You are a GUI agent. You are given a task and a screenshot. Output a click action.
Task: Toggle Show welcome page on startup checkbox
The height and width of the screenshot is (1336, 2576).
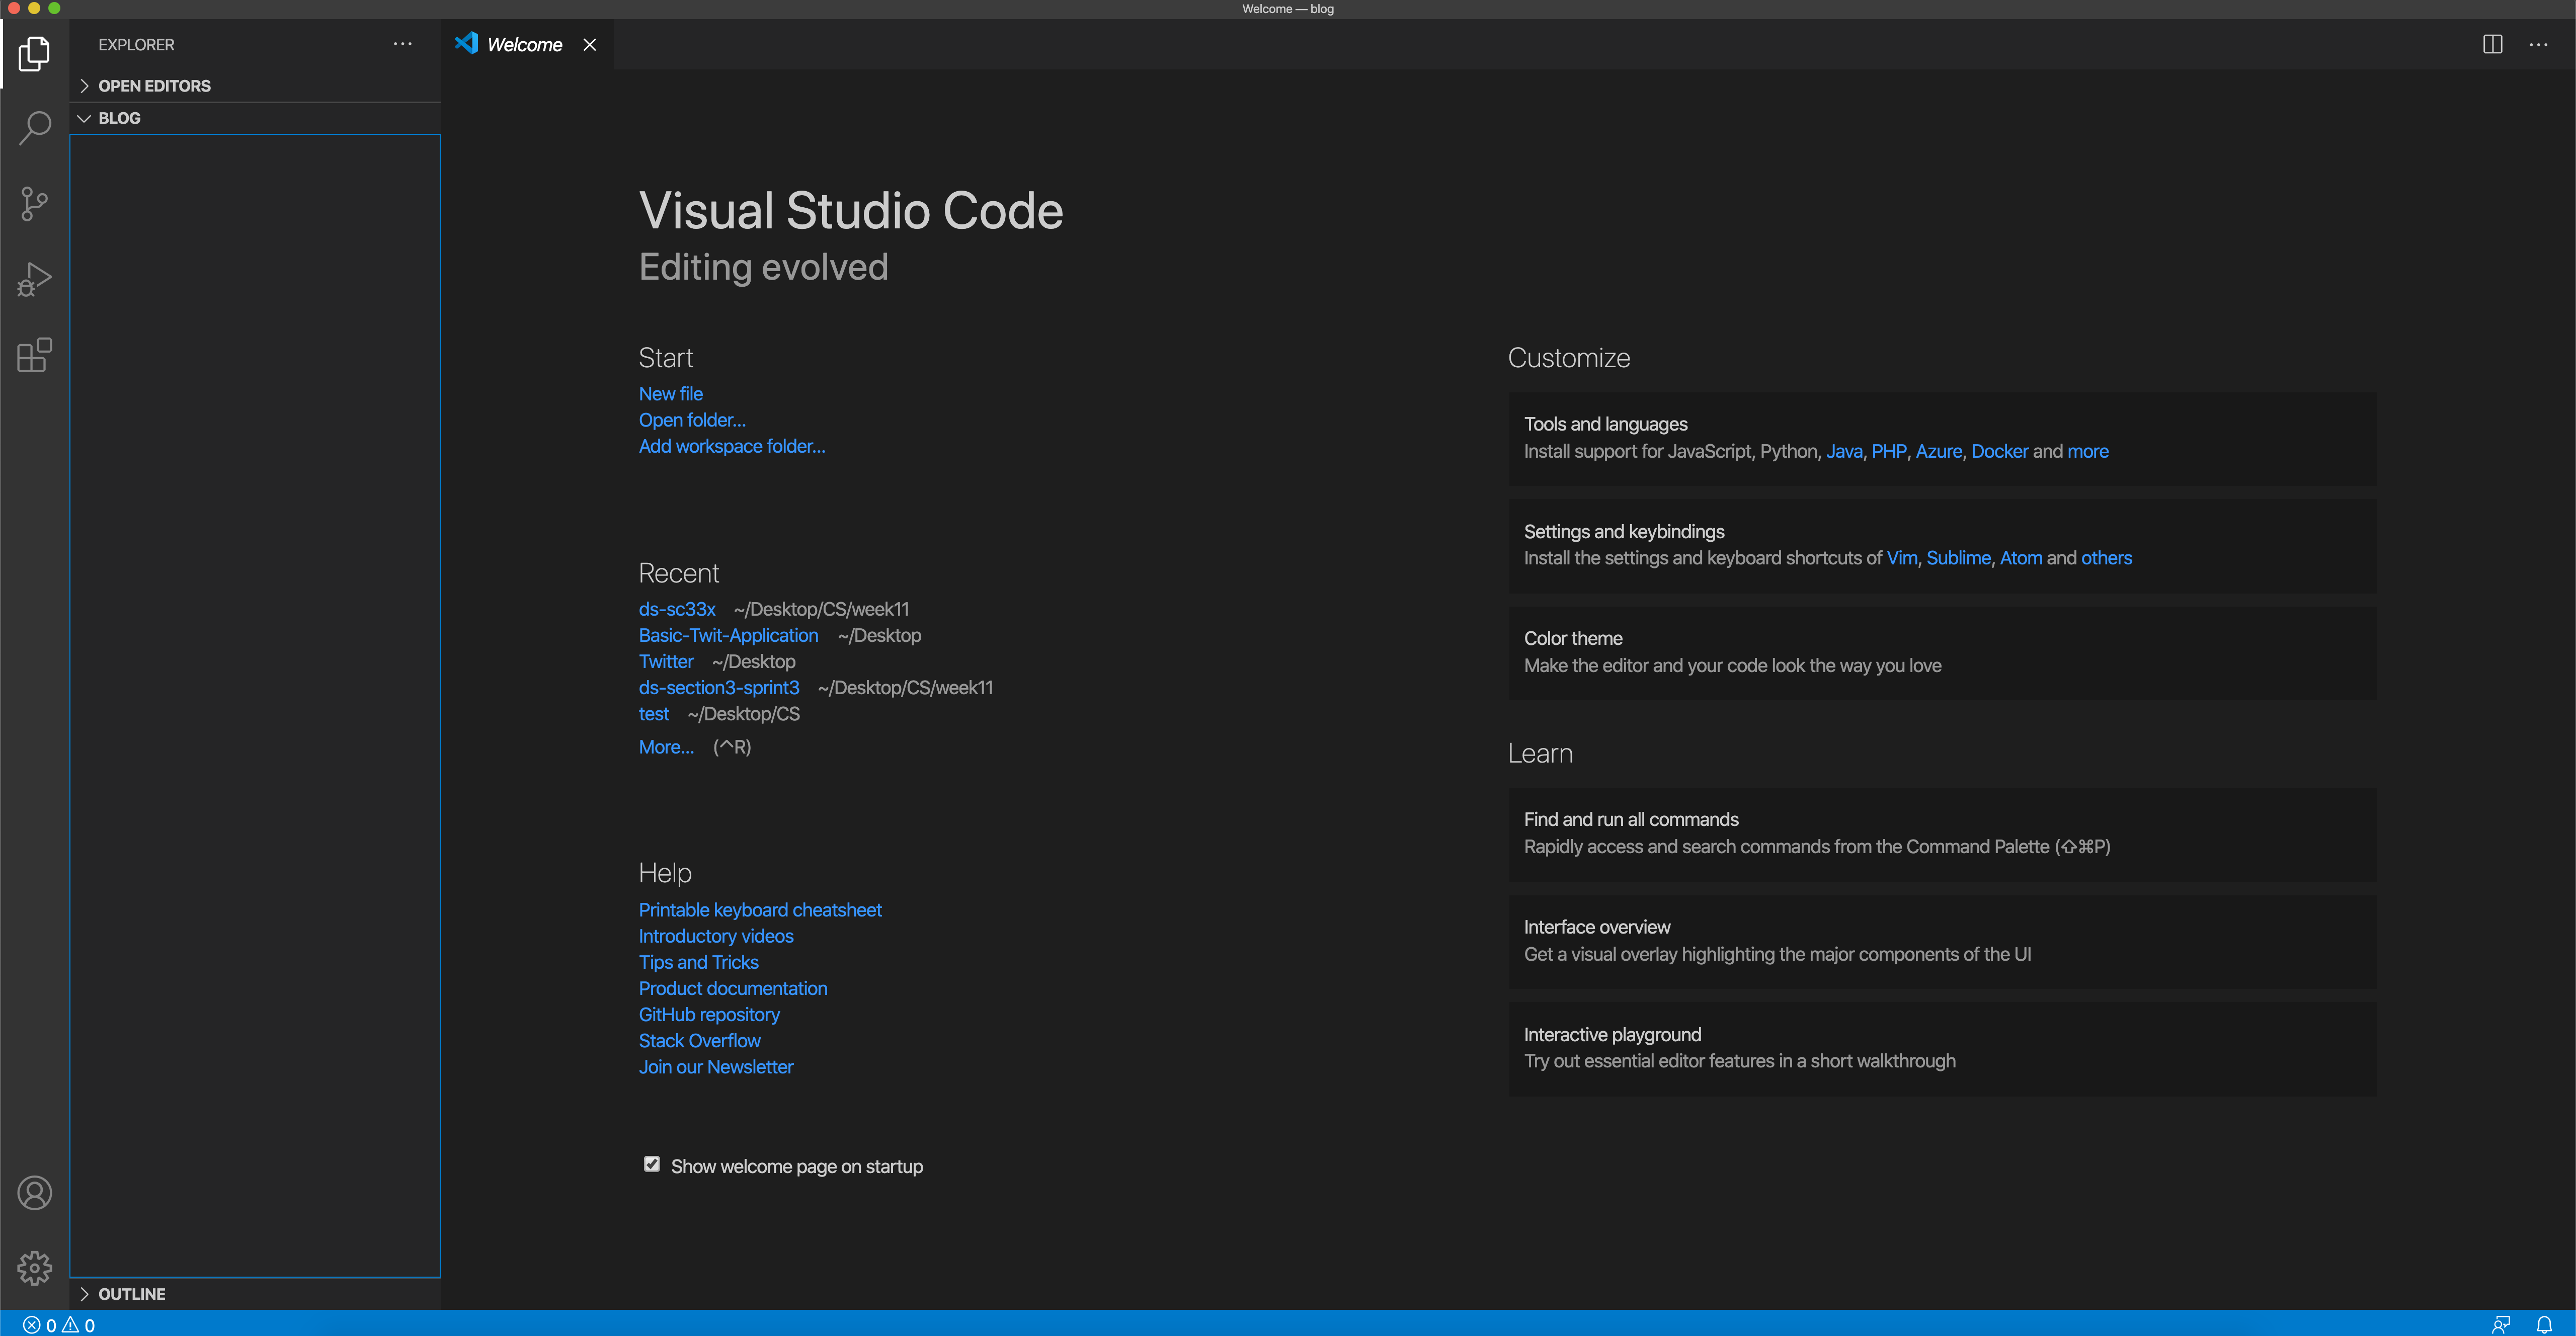[652, 1164]
